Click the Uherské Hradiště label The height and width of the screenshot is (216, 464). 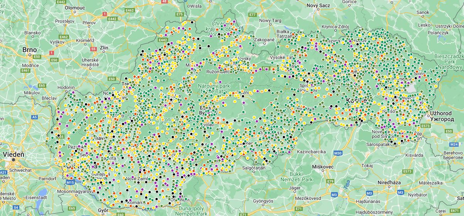click(90, 62)
